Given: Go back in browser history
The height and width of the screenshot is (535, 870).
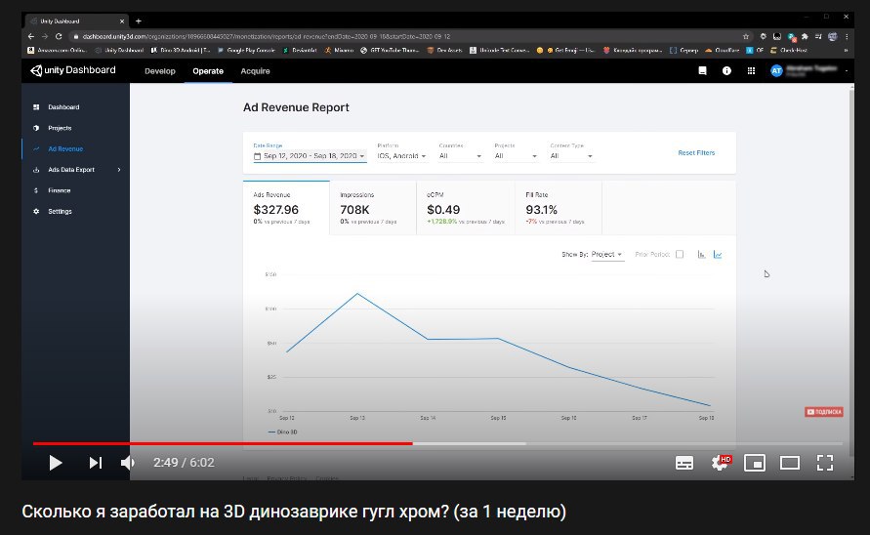Looking at the screenshot, I should [31, 36].
